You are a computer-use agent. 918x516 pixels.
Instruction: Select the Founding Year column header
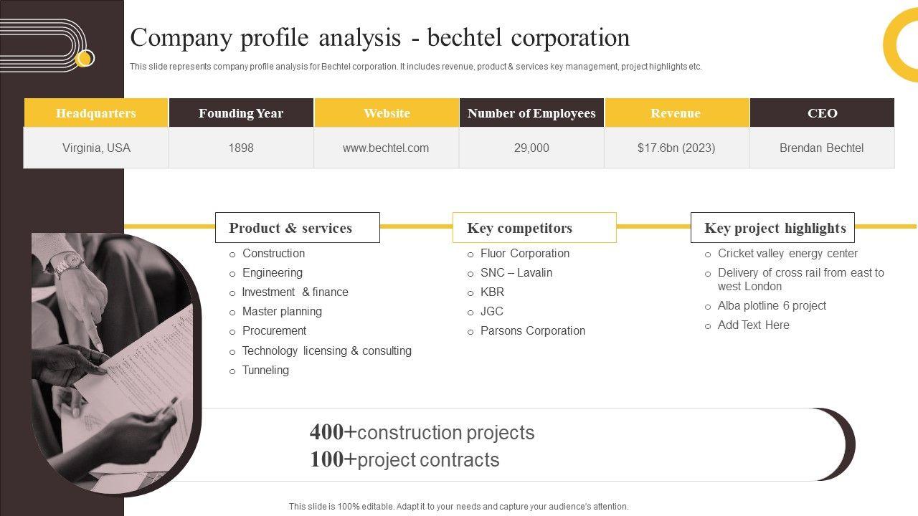coord(241,113)
